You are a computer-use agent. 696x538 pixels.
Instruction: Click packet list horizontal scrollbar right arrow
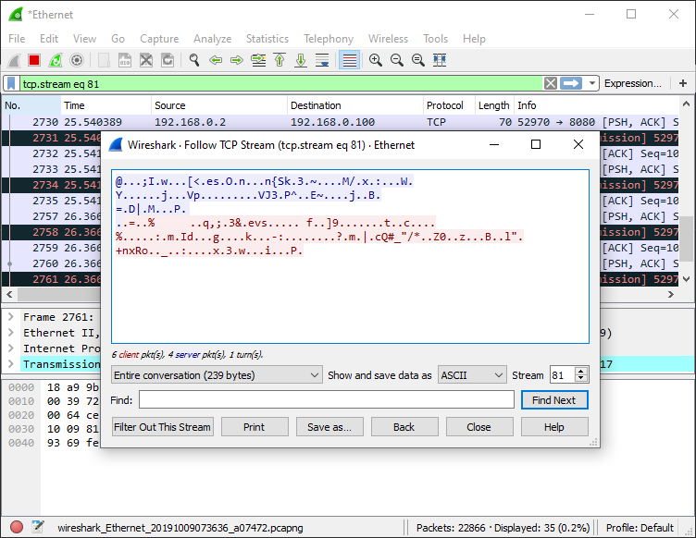tap(671, 294)
